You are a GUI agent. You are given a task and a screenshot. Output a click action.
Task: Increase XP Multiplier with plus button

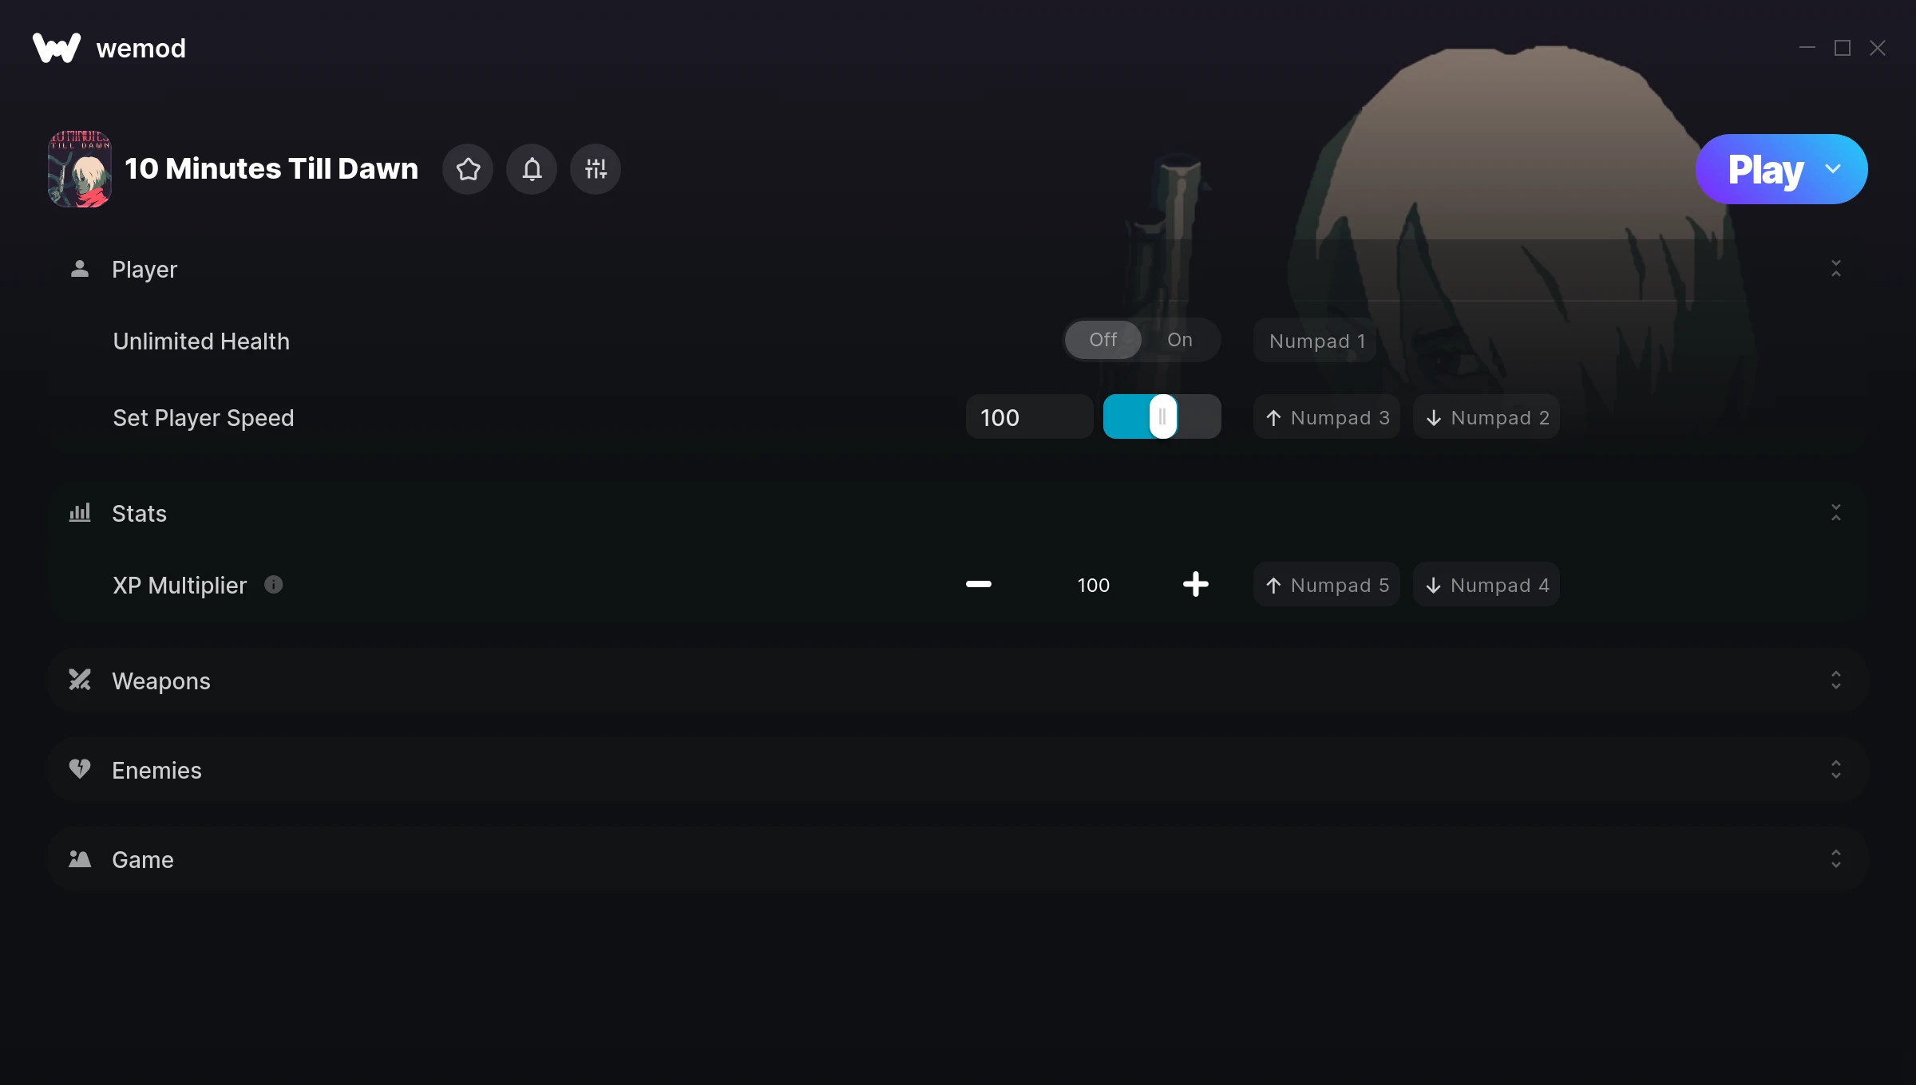pos(1196,585)
